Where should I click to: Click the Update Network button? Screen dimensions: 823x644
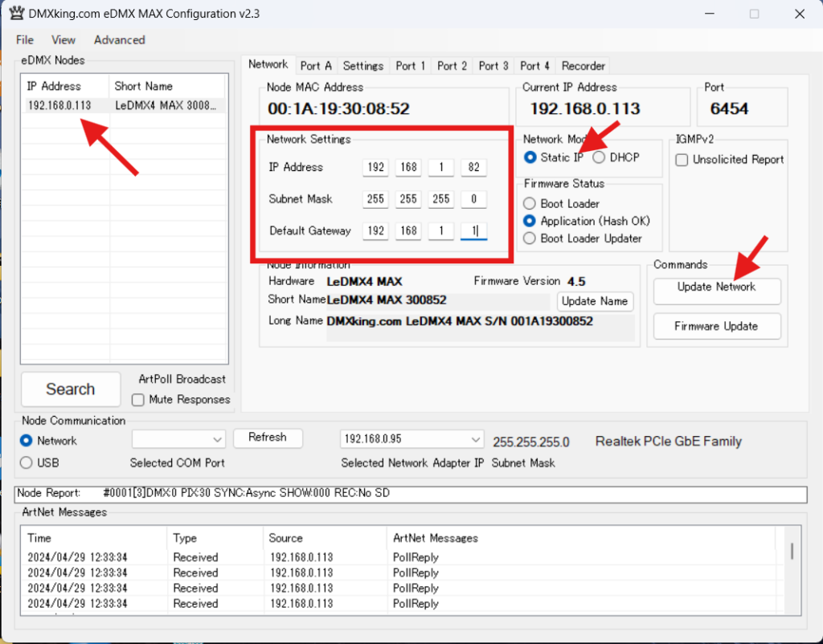pos(717,291)
